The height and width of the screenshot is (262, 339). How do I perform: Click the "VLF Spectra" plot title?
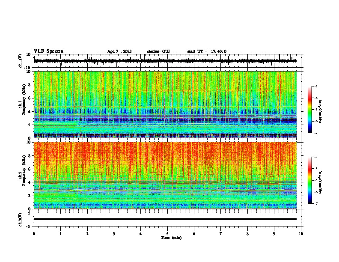[x=48, y=51]
